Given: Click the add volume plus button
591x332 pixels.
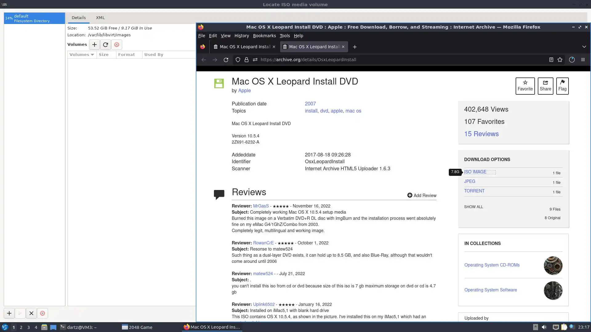Looking at the screenshot, I should click(x=94, y=45).
